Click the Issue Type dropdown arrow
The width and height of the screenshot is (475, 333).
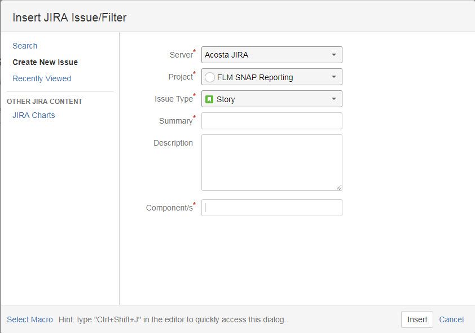(x=333, y=99)
